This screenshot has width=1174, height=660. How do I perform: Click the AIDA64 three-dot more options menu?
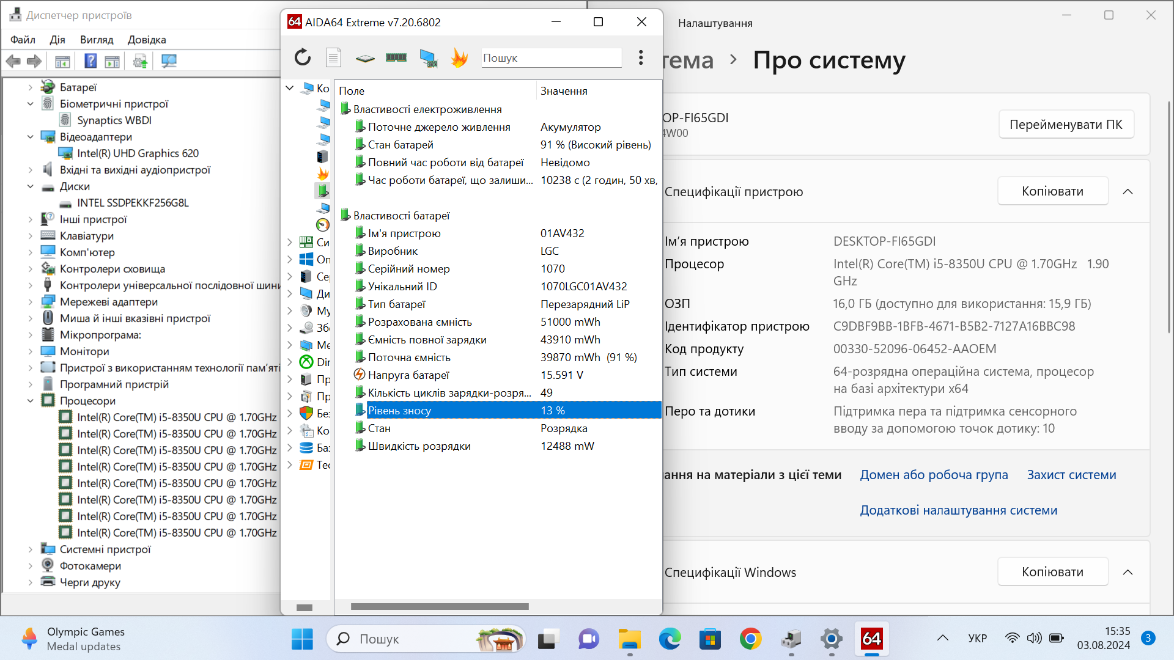pyautogui.click(x=640, y=57)
